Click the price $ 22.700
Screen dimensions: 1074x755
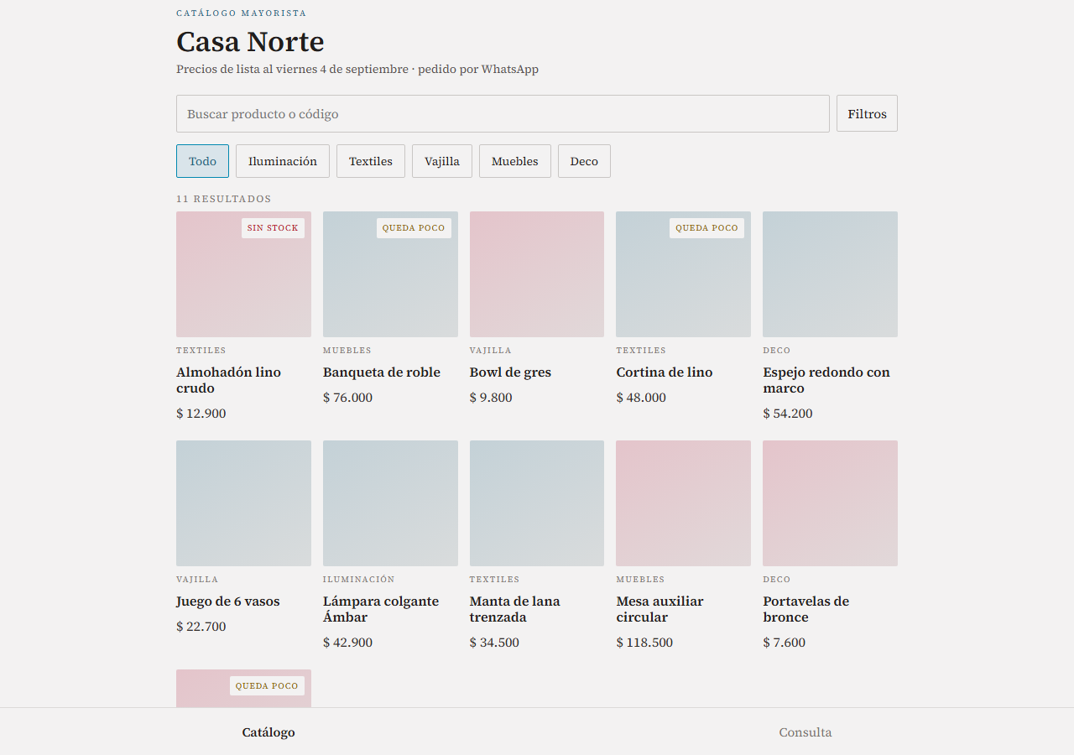click(x=201, y=627)
